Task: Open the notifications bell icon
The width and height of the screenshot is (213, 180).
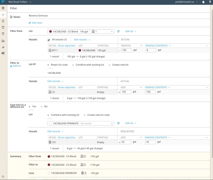Action: (x=203, y=2)
